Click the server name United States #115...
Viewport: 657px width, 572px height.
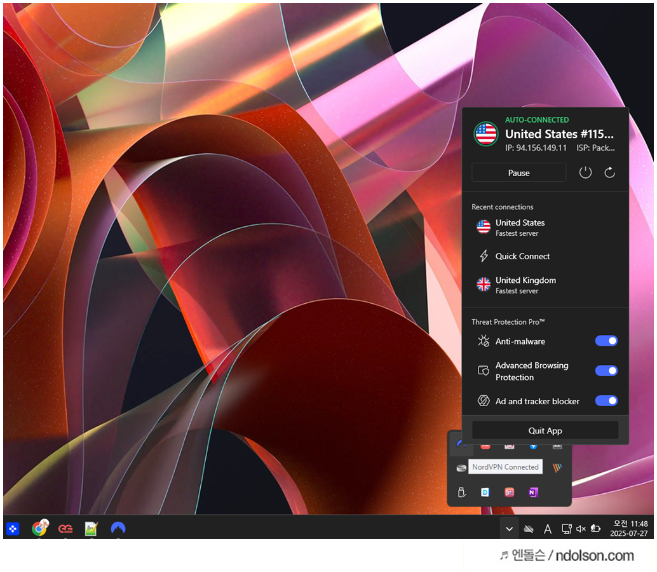pyautogui.click(x=559, y=134)
